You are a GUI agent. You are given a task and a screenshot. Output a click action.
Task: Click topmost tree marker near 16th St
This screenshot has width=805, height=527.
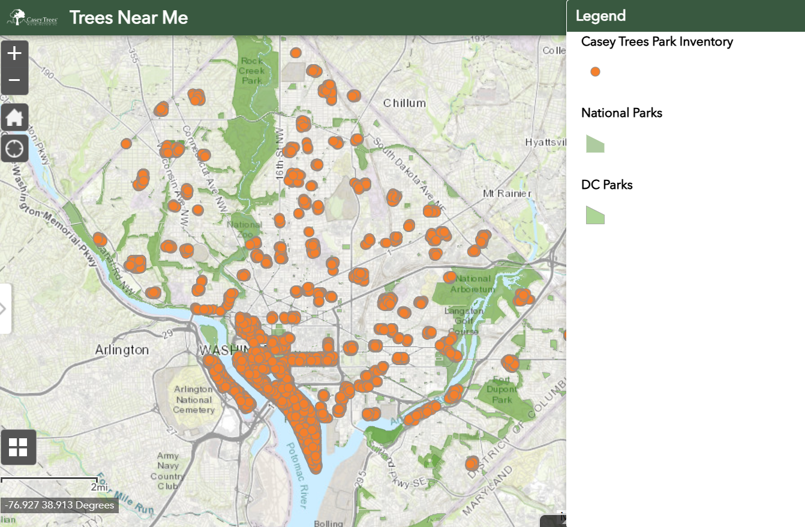coord(296,53)
